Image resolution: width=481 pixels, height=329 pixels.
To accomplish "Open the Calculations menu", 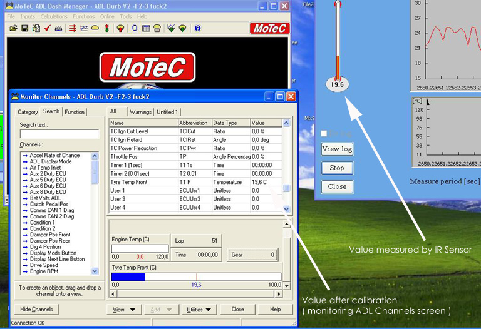I will (x=53, y=16).
